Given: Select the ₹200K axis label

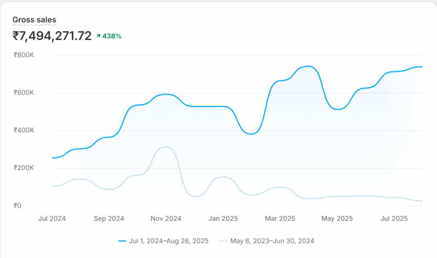Looking at the screenshot, I should pos(24,168).
